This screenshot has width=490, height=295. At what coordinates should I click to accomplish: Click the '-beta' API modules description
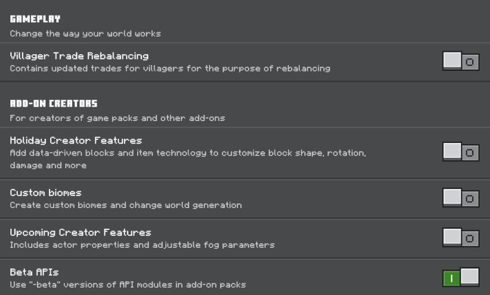(128, 285)
